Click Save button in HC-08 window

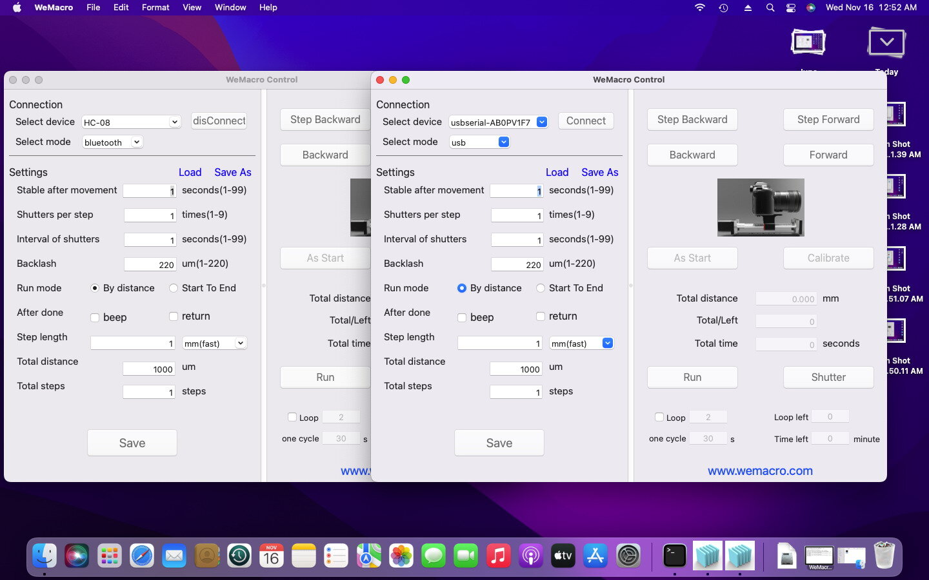tap(132, 443)
